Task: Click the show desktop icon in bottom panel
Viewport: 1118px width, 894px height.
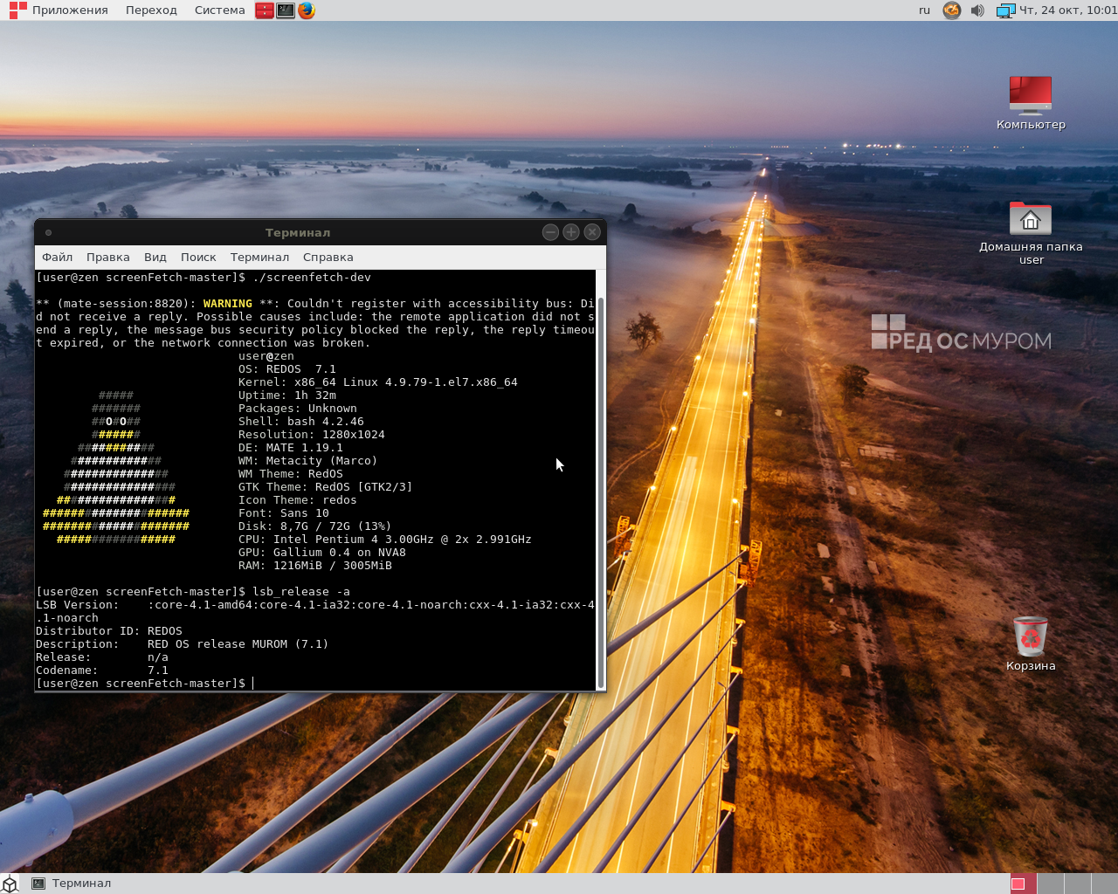Action: click(10, 884)
